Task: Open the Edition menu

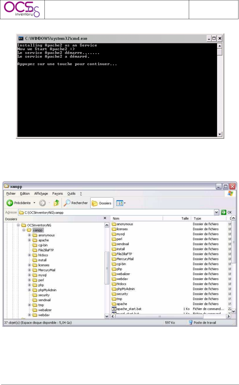Action: click(x=25, y=194)
